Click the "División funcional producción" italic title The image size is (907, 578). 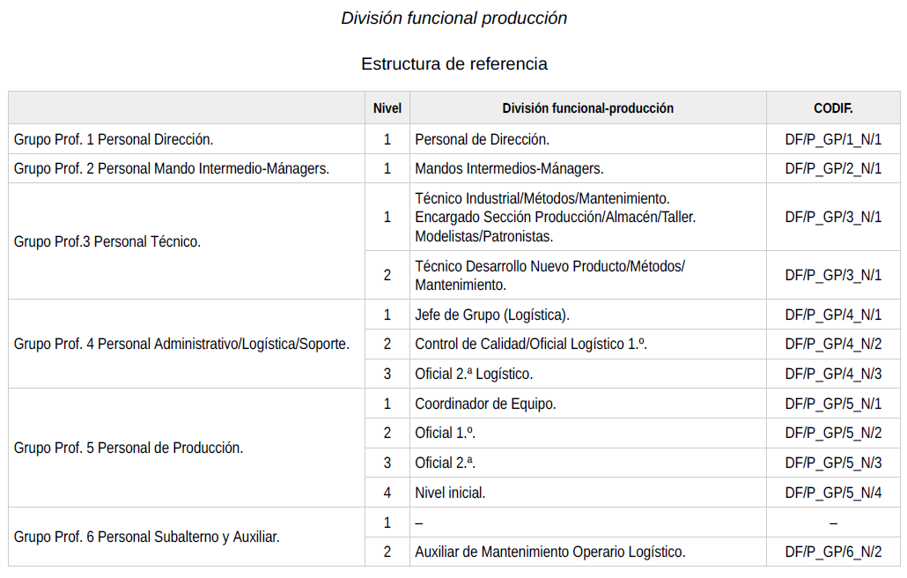coord(453,18)
